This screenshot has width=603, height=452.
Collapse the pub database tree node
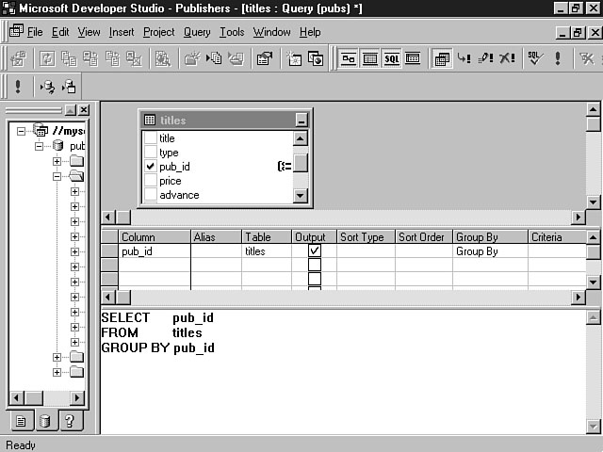coord(40,146)
